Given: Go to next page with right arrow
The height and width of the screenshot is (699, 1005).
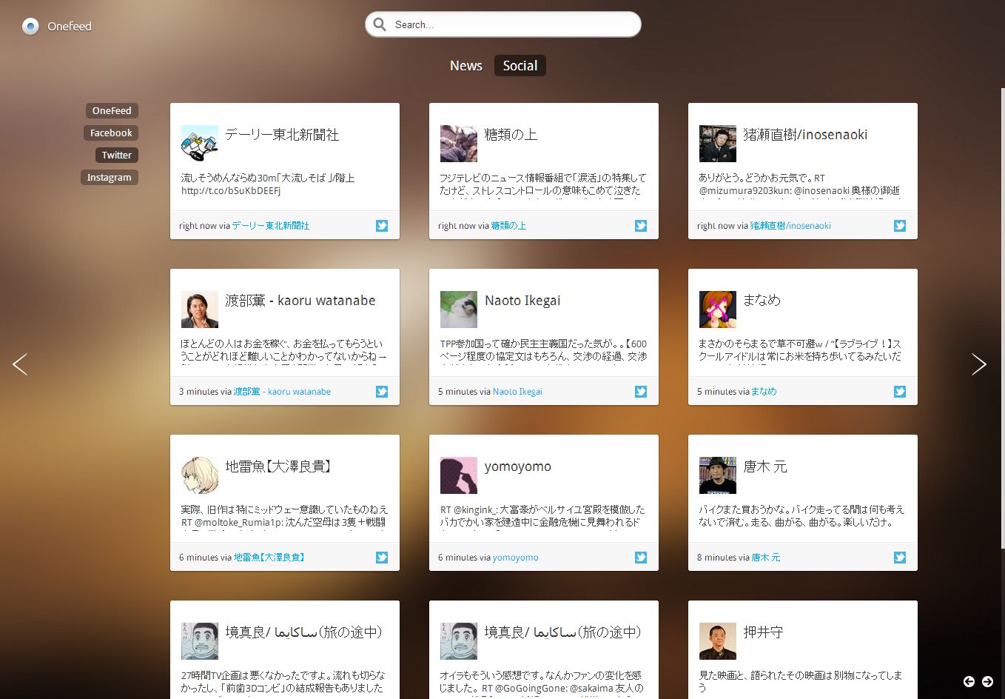Looking at the screenshot, I should point(979,364).
